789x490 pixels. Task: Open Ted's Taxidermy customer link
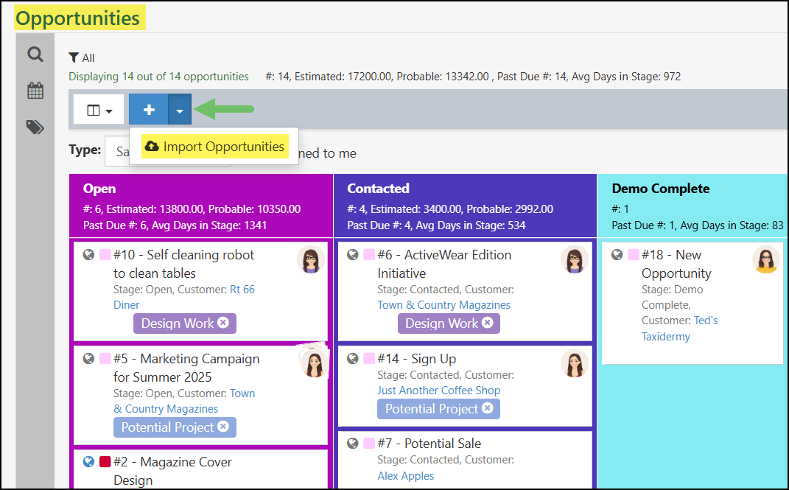(680, 329)
